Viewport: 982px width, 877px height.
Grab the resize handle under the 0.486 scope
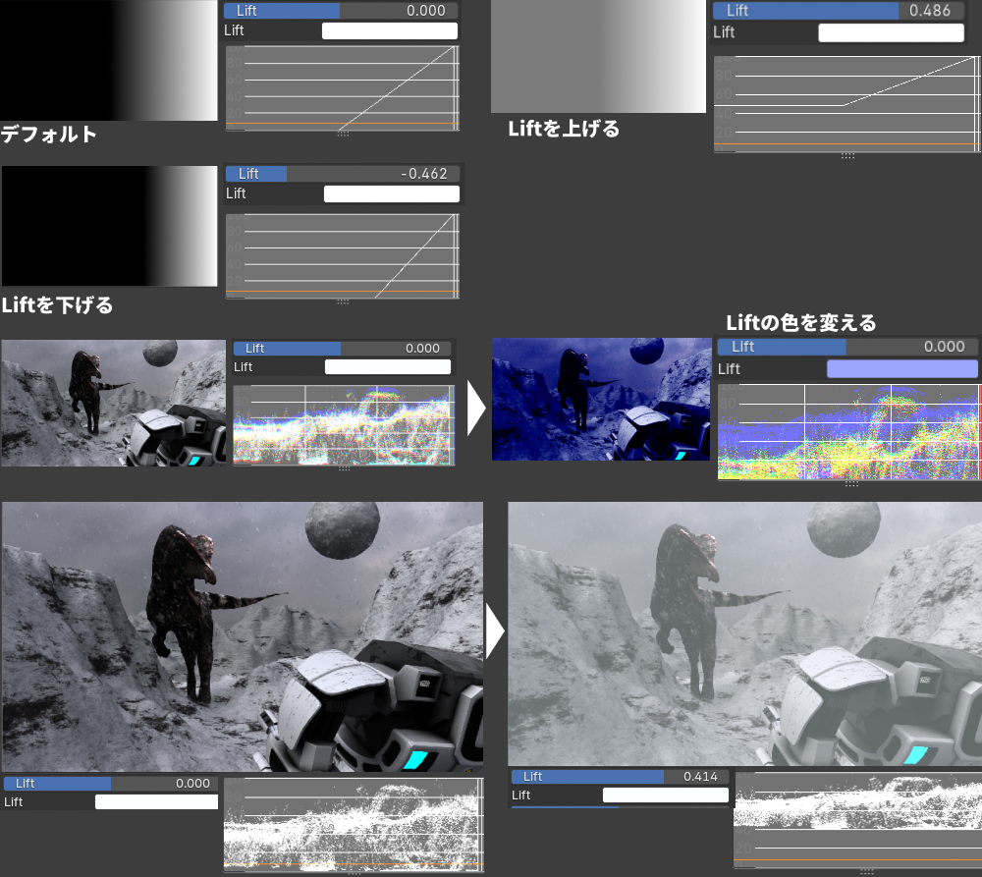point(847,156)
